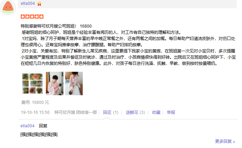Click the first orange rating star

click(23, 17)
